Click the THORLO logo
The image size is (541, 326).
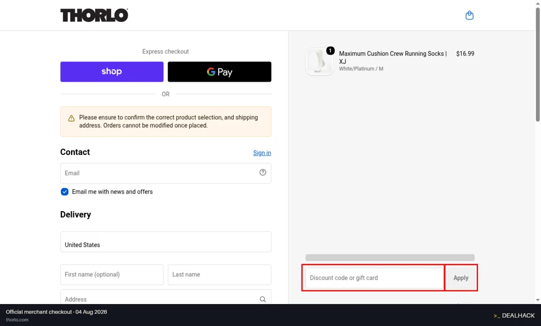[94, 15]
